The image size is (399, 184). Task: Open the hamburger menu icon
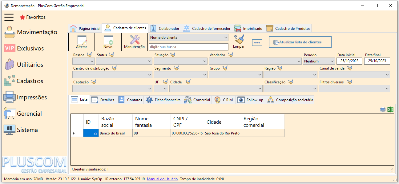(x=9, y=17)
